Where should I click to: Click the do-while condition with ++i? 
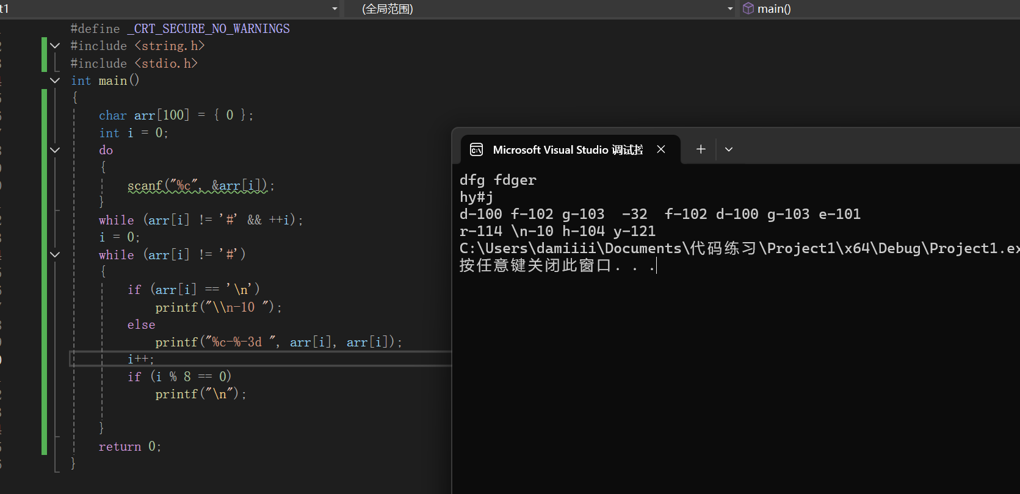coord(201,220)
